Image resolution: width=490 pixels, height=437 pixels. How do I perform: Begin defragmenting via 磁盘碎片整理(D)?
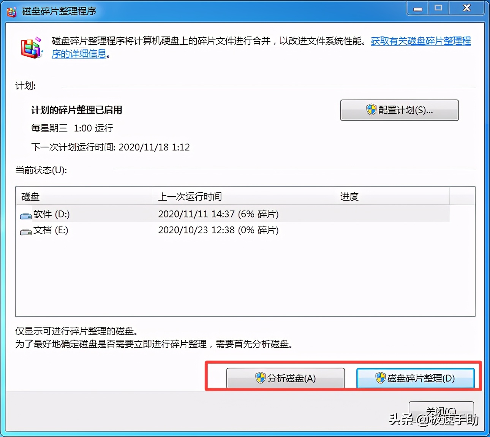click(x=416, y=378)
